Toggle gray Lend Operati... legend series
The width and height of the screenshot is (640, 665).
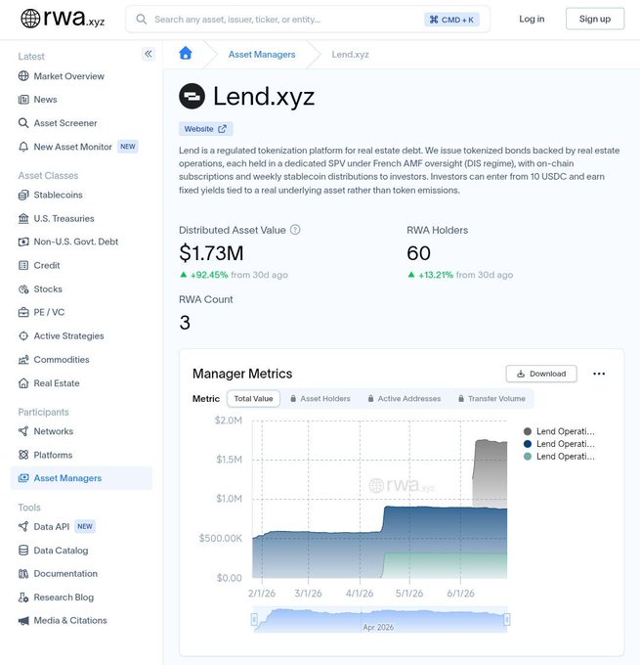point(560,431)
